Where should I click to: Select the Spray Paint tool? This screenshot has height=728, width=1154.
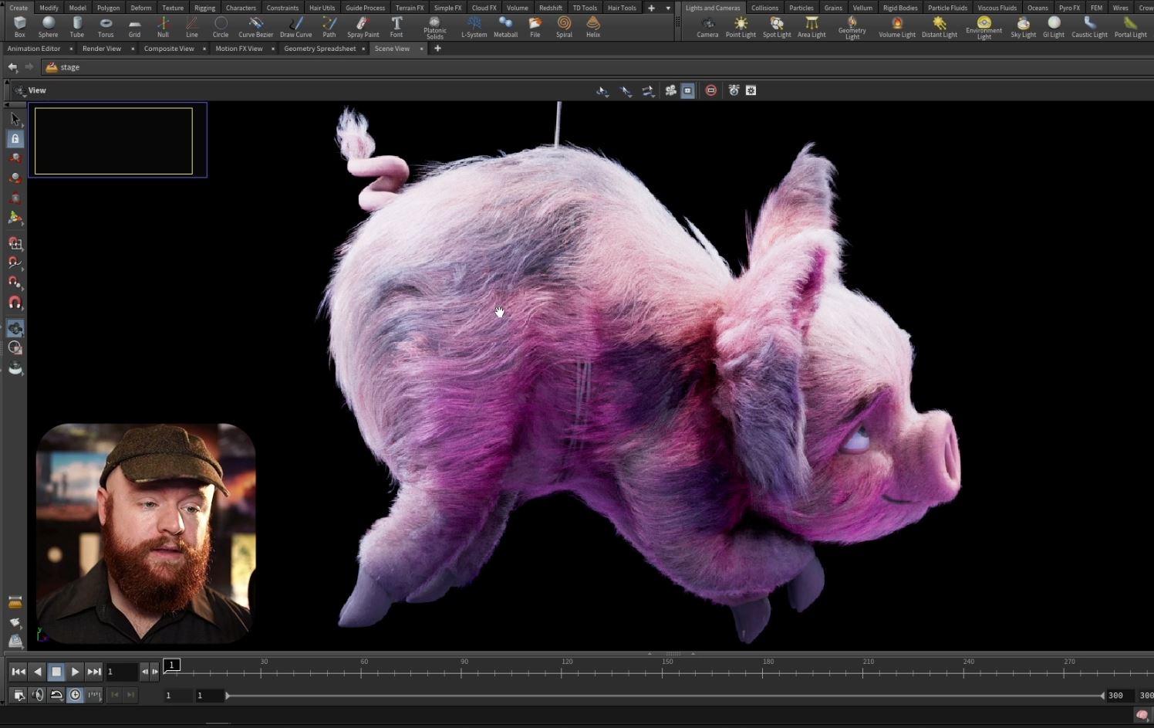(x=363, y=27)
